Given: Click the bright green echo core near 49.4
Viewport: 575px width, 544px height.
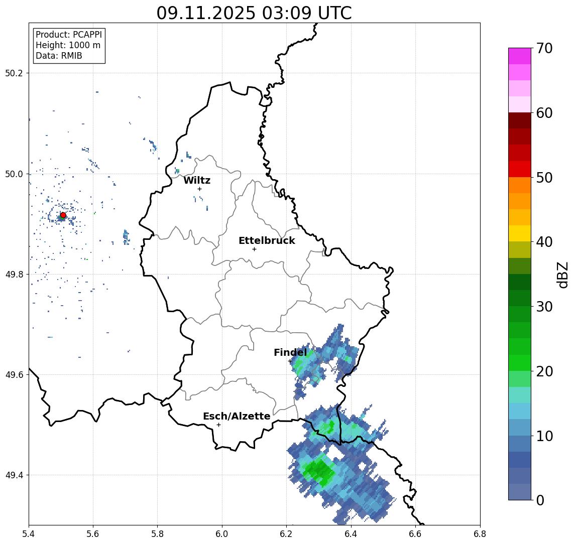Looking at the screenshot, I should (x=318, y=470).
